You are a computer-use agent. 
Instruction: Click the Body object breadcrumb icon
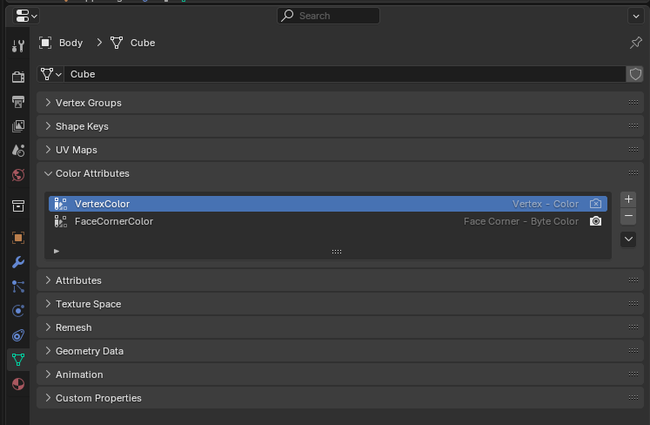point(45,43)
